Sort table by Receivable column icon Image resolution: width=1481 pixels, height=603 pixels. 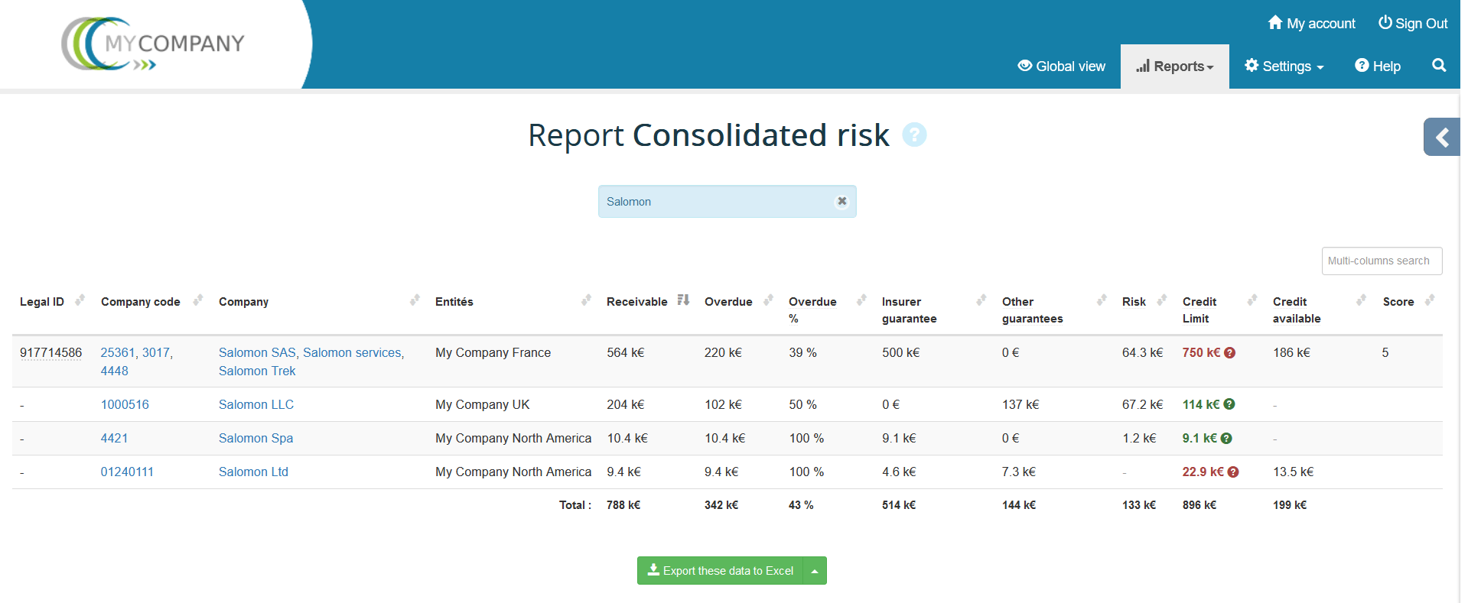point(683,300)
